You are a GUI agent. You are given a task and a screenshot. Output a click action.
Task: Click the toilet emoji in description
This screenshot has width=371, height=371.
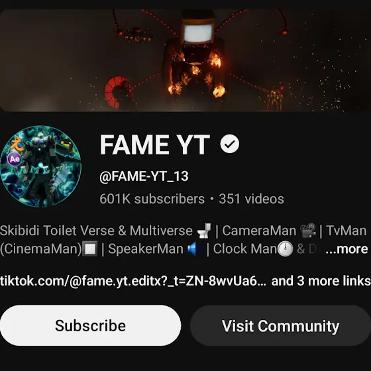205,231
